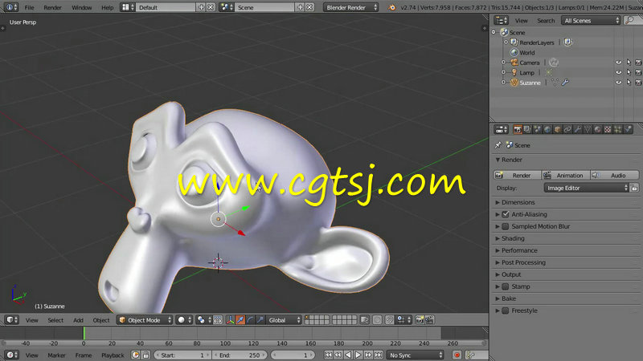The image size is (643, 361).
Task: Open the Render menu in top bar
Action: [x=52, y=7]
